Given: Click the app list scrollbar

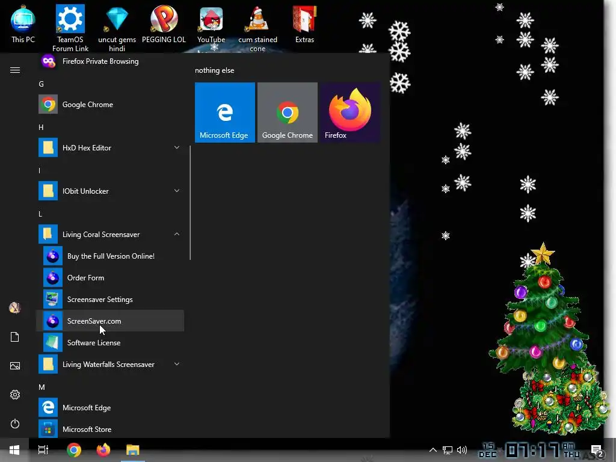Looking at the screenshot, I should click(x=190, y=203).
